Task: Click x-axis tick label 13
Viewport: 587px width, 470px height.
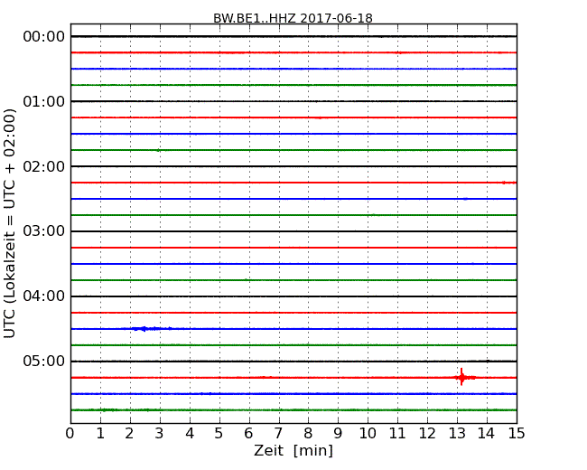Action: click(457, 434)
